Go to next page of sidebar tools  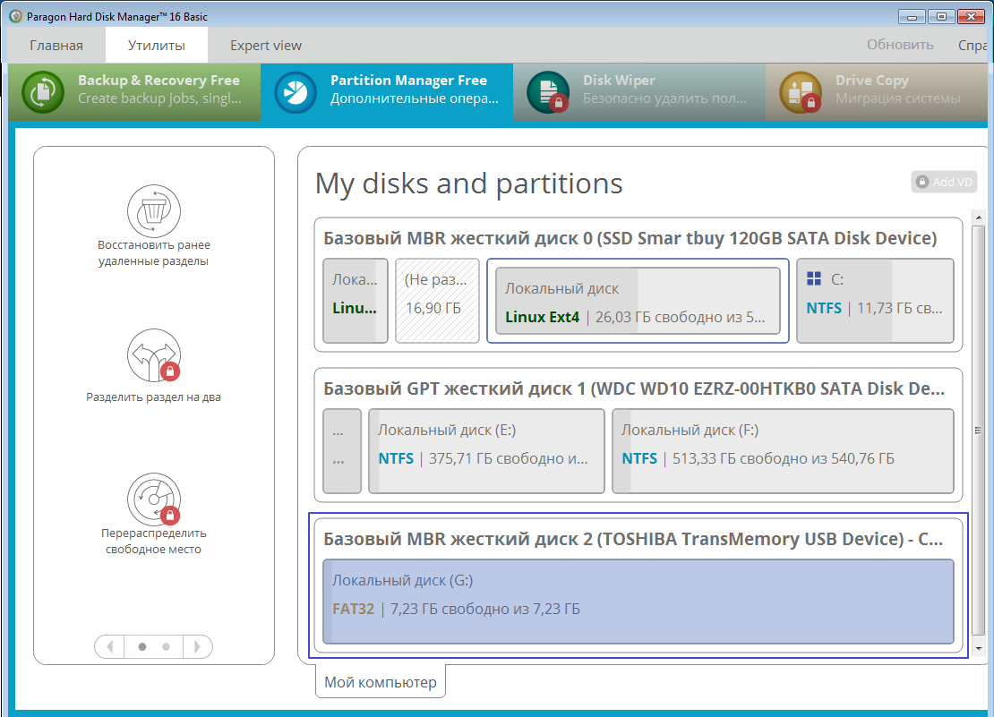point(198,645)
